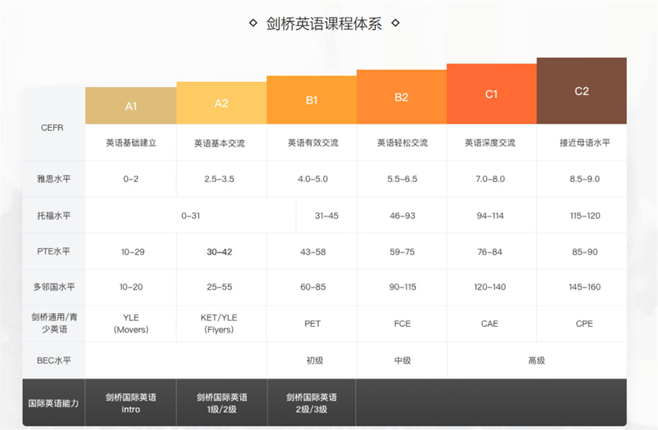
Task: Select the B1 level header block
Action: click(311, 100)
